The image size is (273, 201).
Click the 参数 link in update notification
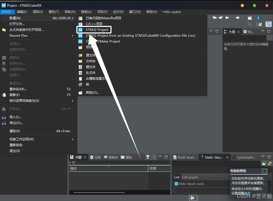247,193
